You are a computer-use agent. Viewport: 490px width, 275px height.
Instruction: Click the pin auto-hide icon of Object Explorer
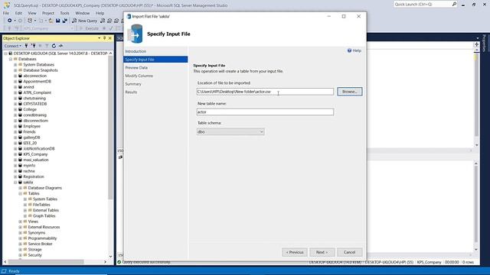[x=104, y=38]
